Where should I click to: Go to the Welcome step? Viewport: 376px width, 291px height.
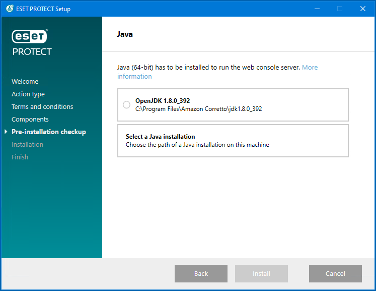coord(25,82)
